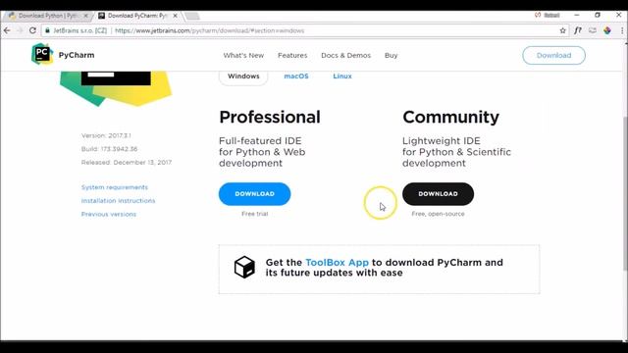Download the Professional edition
The width and height of the screenshot is (628, 353).
[x=255, y=194]
